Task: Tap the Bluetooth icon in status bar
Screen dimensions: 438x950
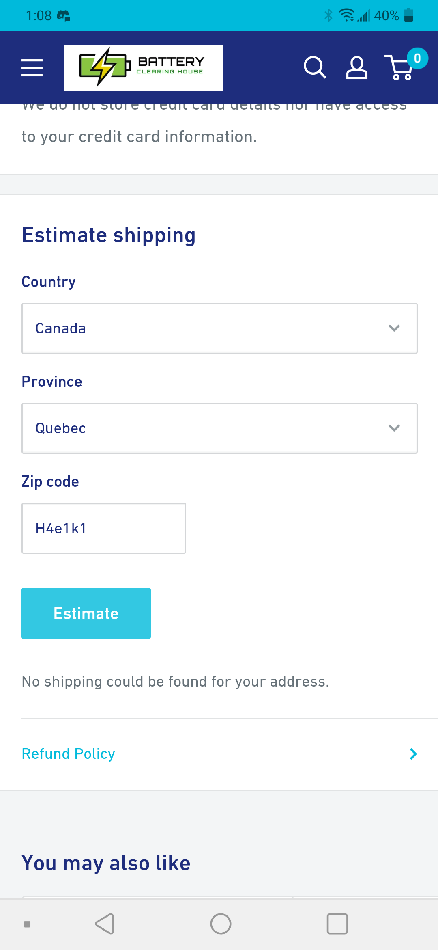Action: tap(328, 15)
